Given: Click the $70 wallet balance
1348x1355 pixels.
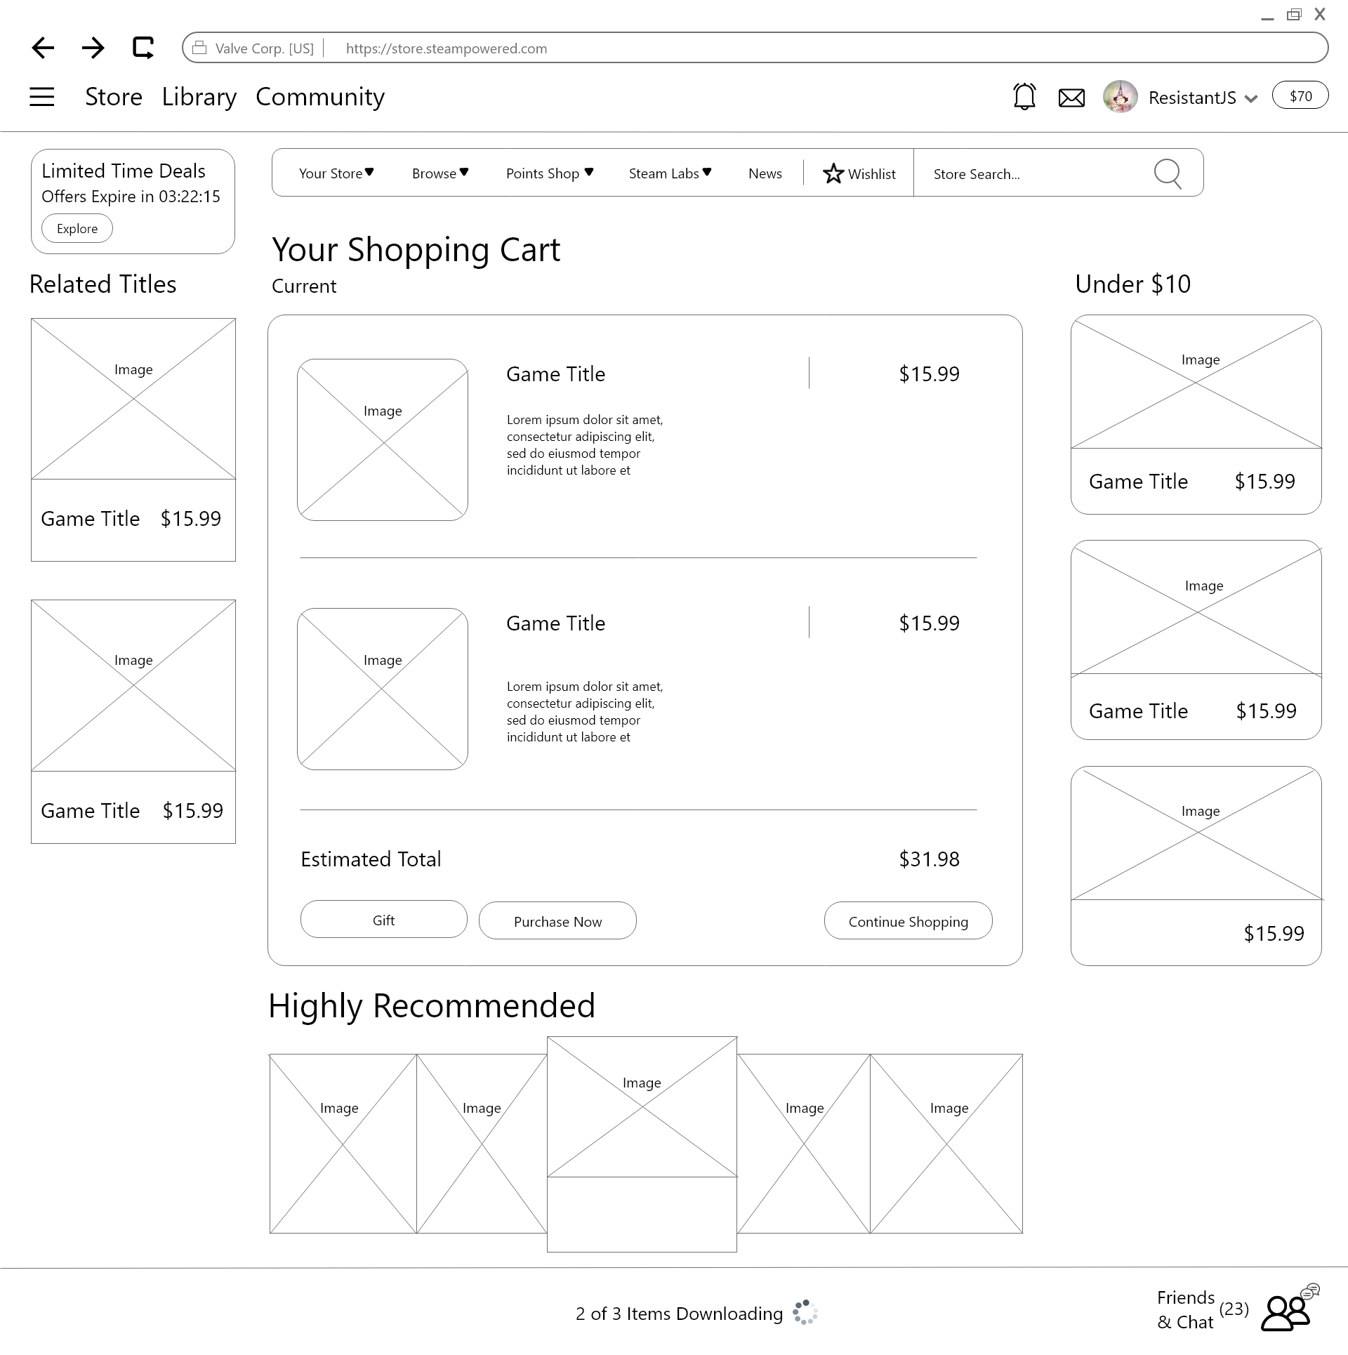Looking at the screenshot, I should 1300,96.
